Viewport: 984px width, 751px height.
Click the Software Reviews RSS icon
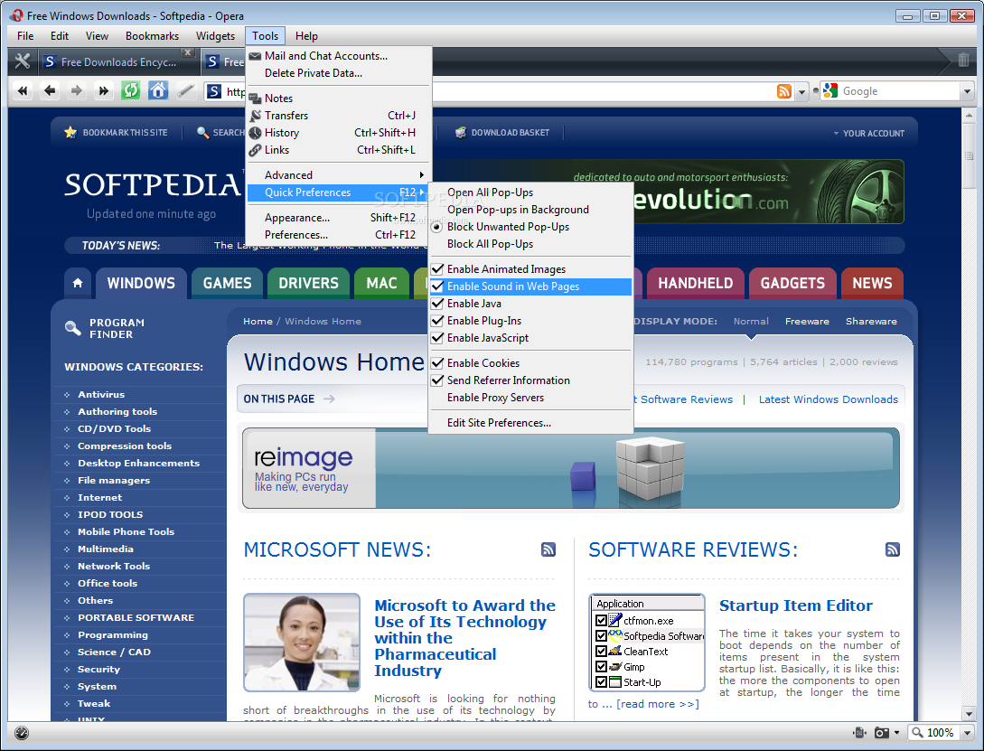click(893, 549)
